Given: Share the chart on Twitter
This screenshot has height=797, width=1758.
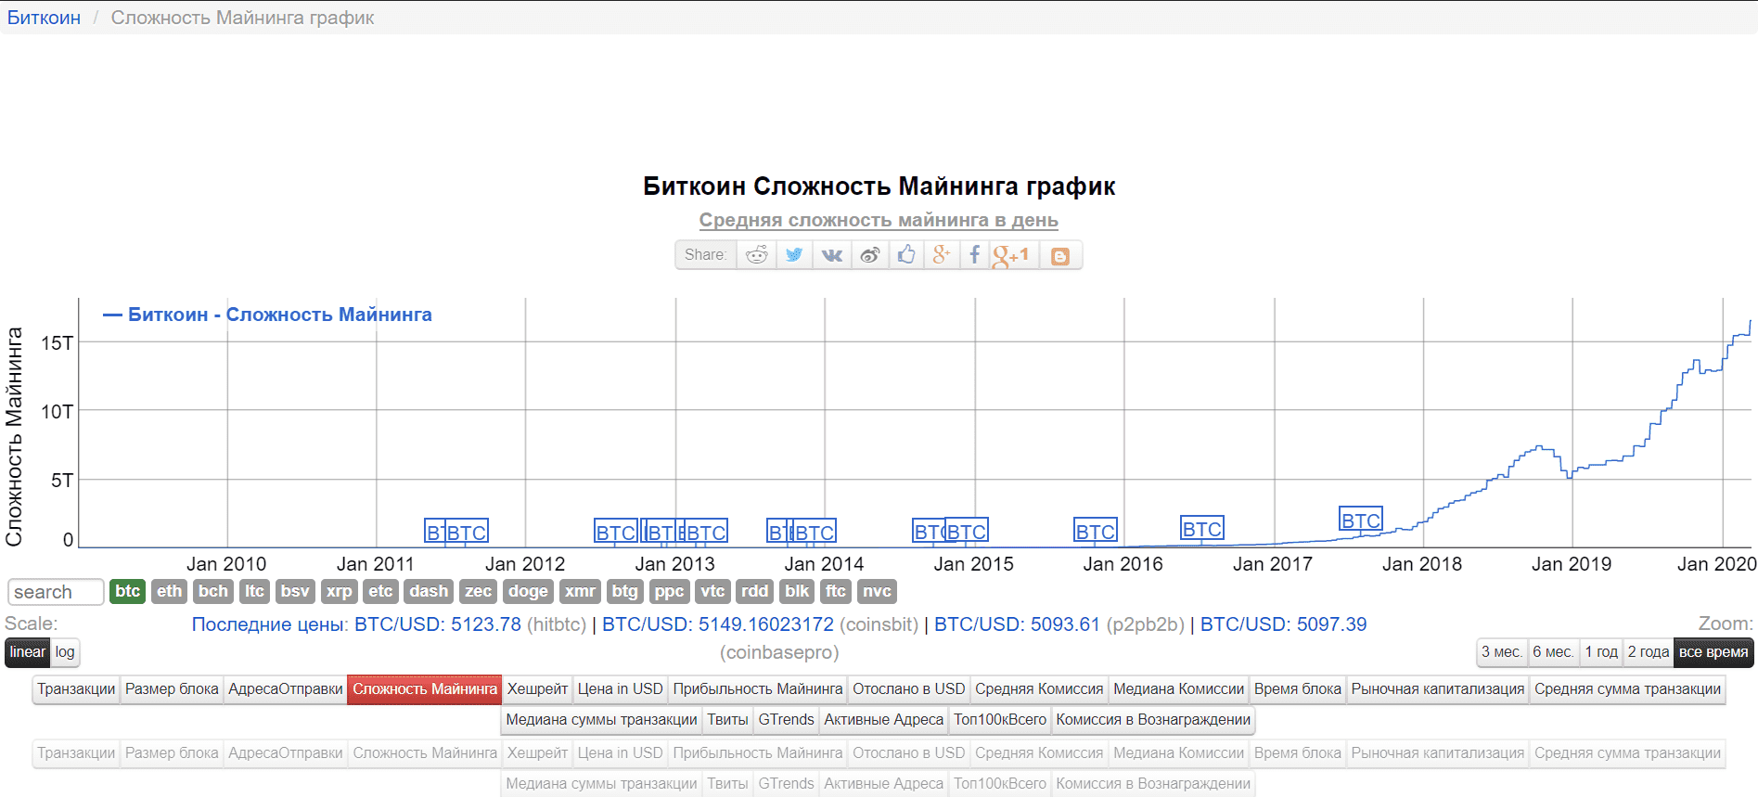Looking at the screenshot, I should click(794, 255).
